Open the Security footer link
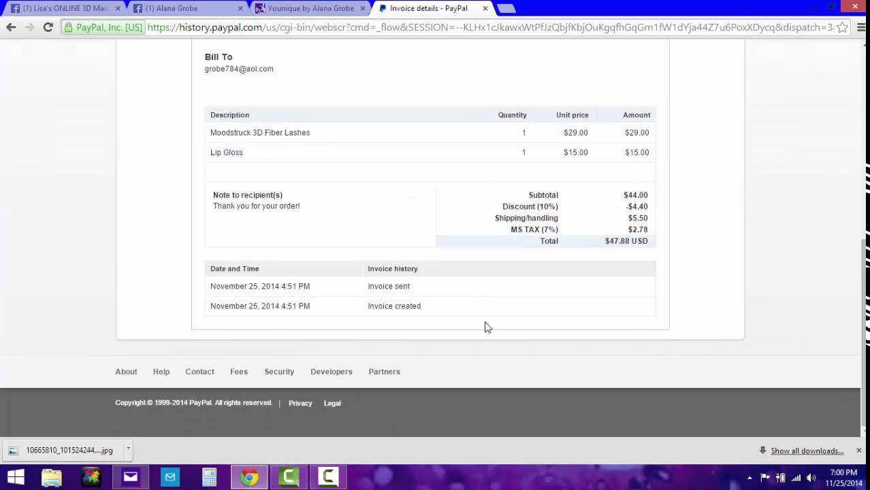 [279, 372]
